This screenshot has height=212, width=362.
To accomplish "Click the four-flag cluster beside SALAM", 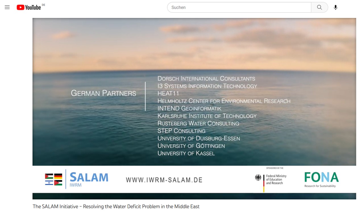I will coord(53,179).
